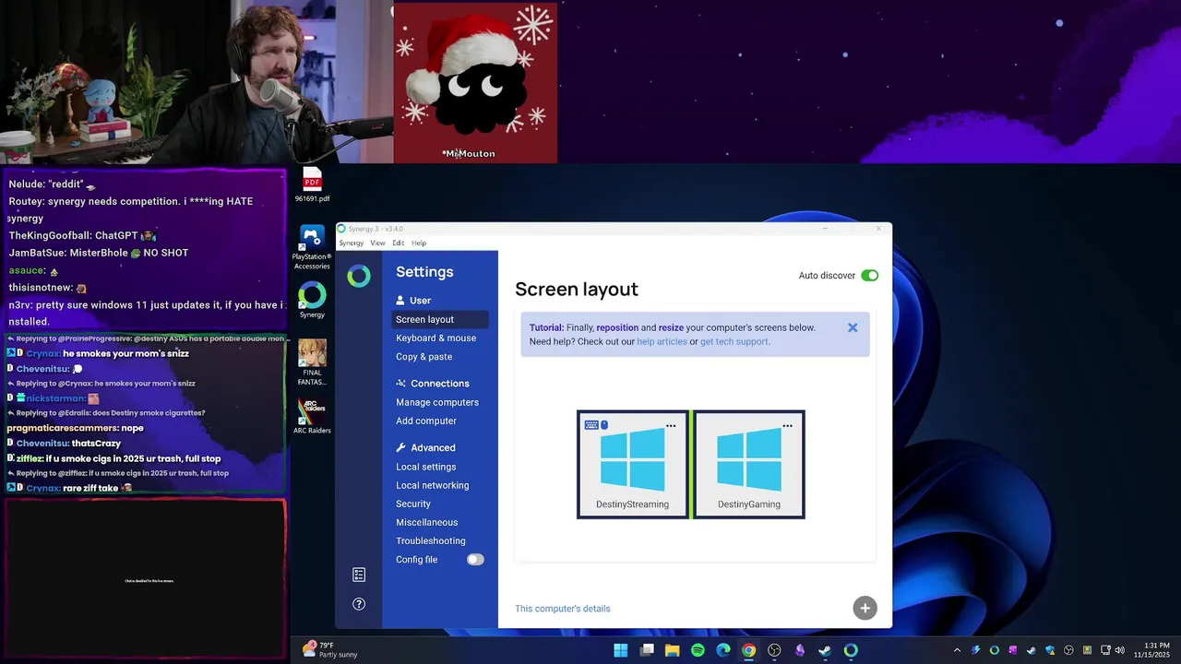Dismiss the tutorial banner with its X
This screenshot has height=664, width=1181.
[x=853, y=327]
